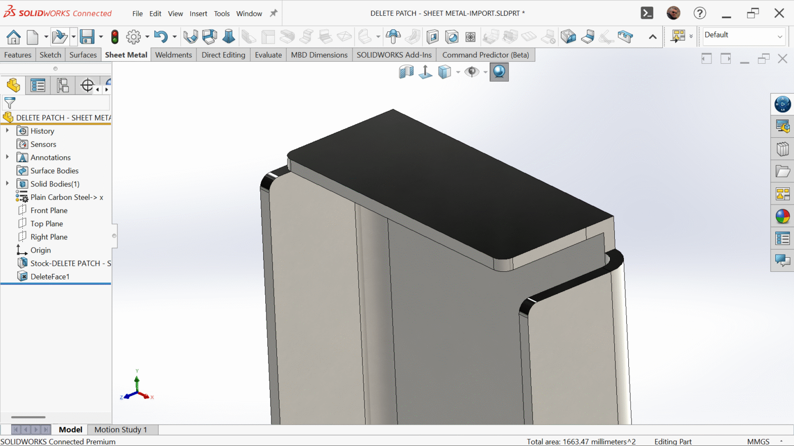Click the Display Style cube icon
This screenshot has height=446, width=794.
(445, 72)
